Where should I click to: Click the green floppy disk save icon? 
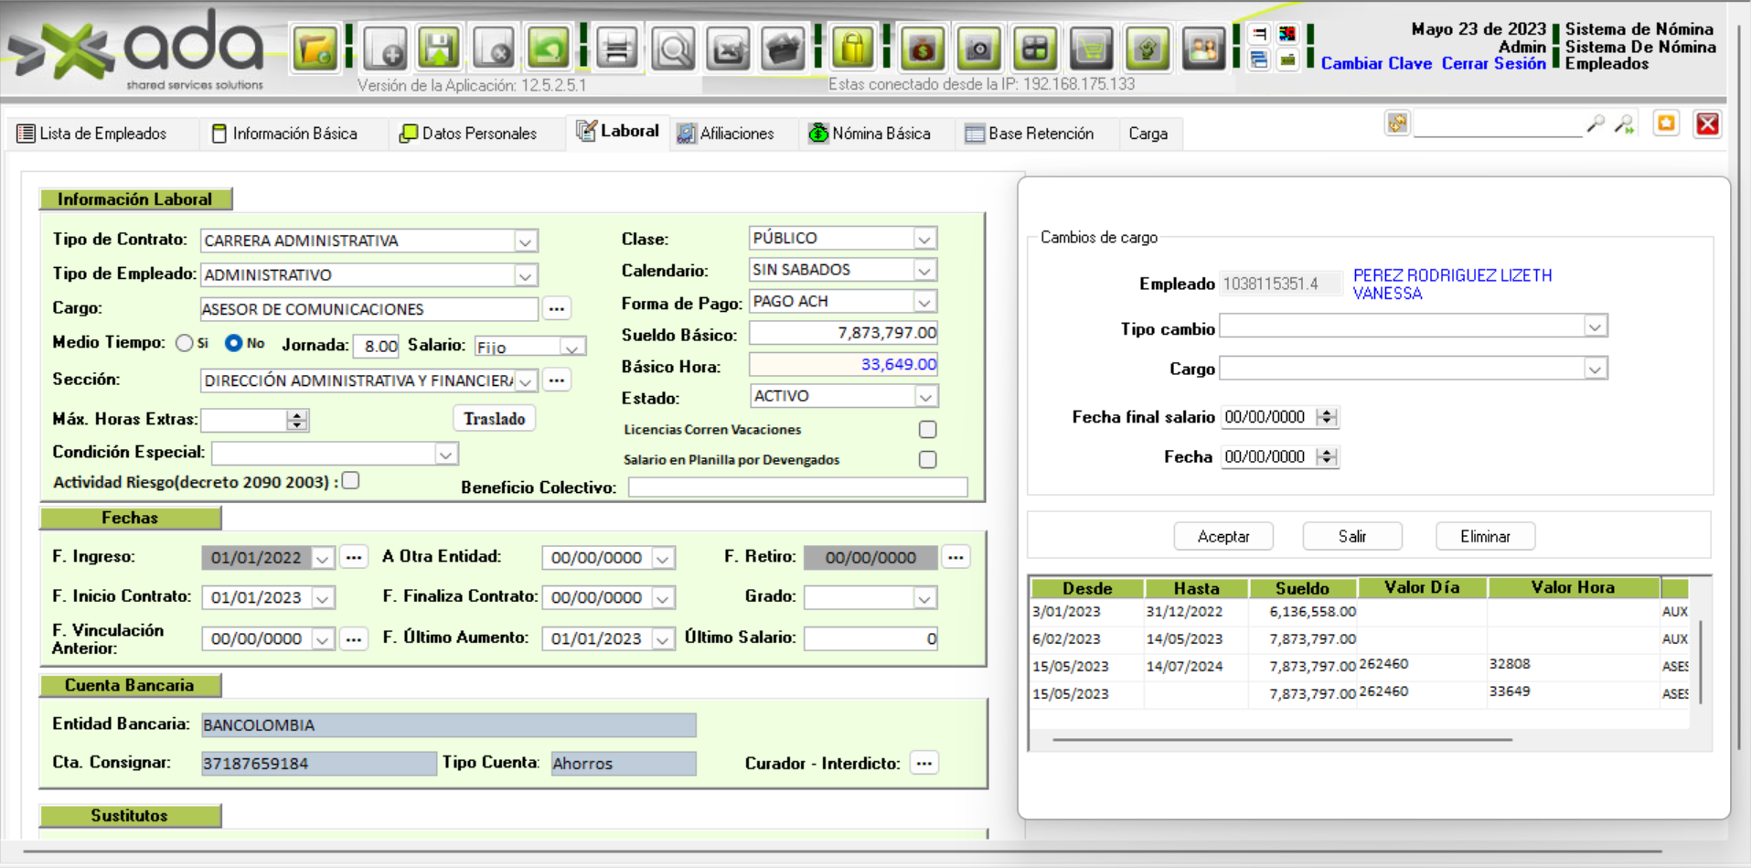[439, 48]
